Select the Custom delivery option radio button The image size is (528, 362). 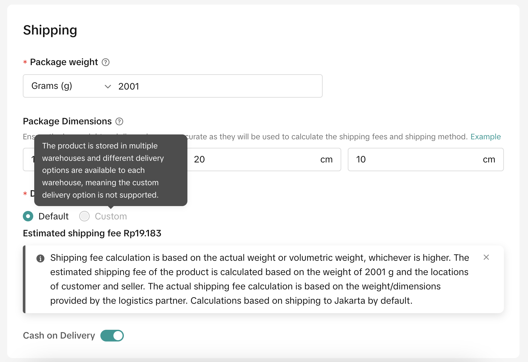point(85,216)
